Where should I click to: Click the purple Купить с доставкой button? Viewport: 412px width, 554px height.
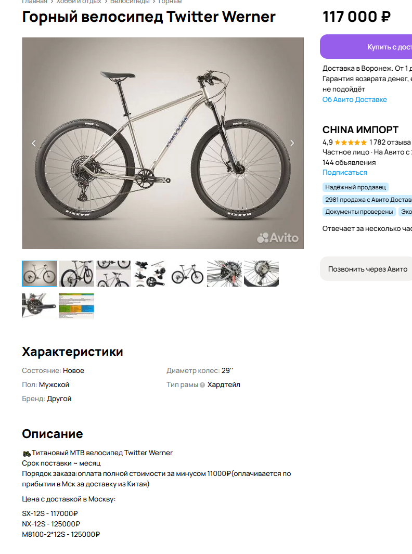(x=366, y=47)
